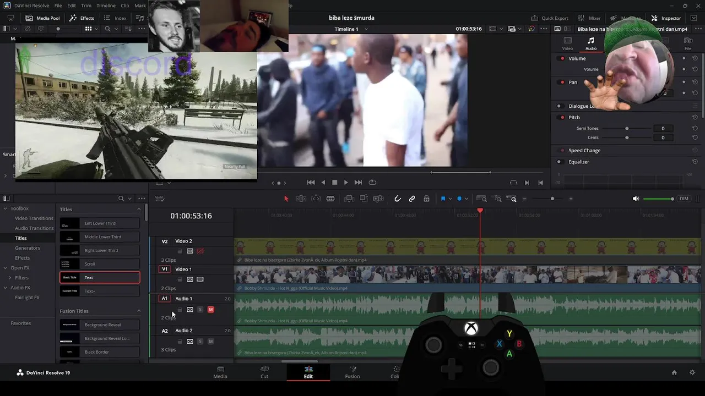Click the Quick Export button
The height and width of the screenshot is (396, 705).
point(549,18)
